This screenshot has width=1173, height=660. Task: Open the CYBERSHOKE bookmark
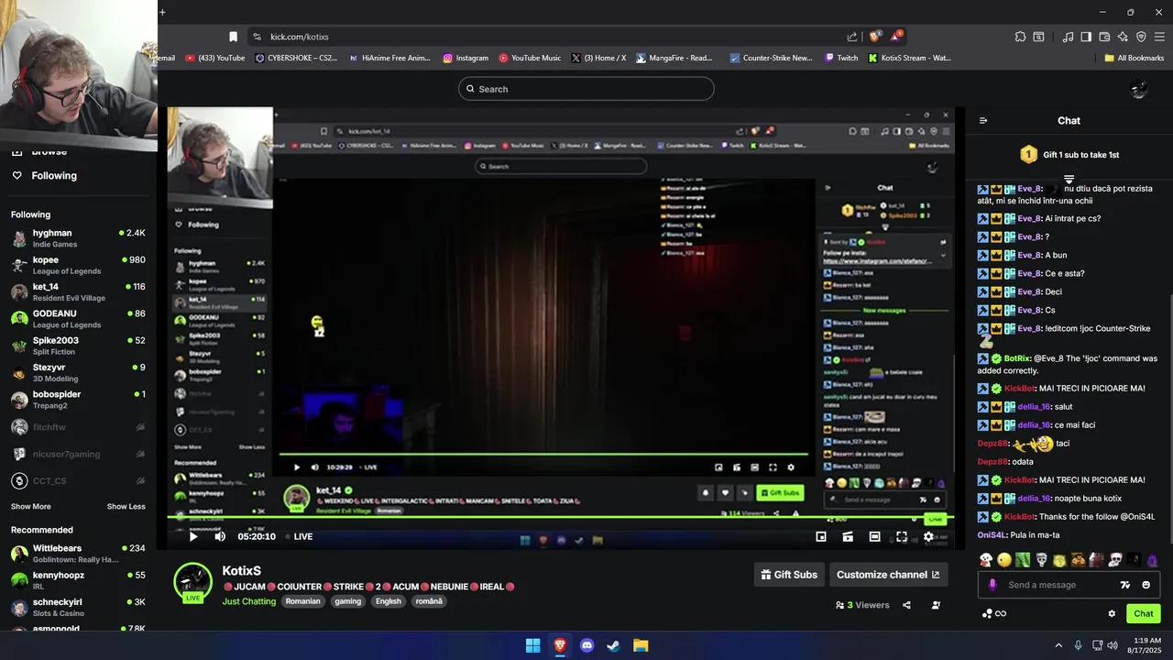[296, 58]
